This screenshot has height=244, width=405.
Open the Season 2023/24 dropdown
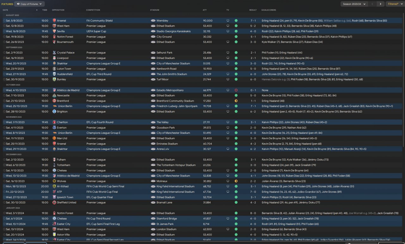click(354, 4)
